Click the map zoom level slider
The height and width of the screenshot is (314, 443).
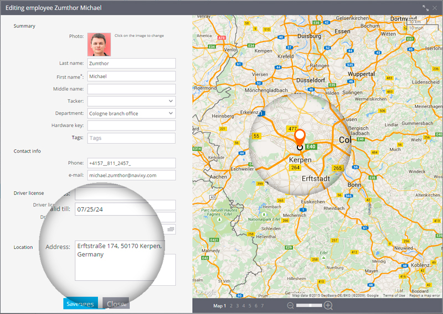(x=309, y=305)
